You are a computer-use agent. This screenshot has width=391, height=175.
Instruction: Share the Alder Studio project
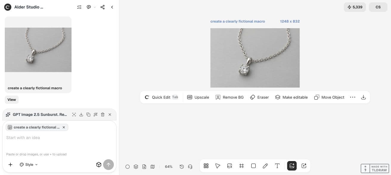coord(103,7)
